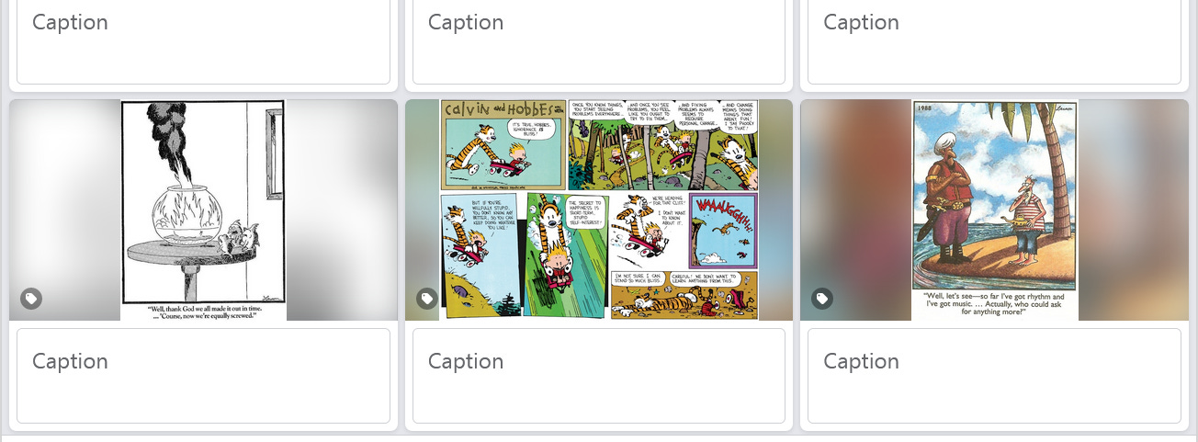Open tags for Calvin and Hobbes image
The height and width of the screenshot is (442, 1198).
pyautogui.click(x=426, y=299)
